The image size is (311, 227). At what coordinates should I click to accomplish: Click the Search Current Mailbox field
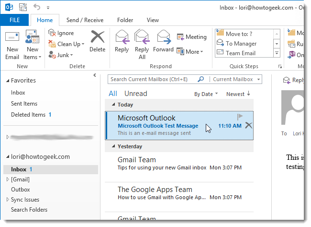pos(153,79)
